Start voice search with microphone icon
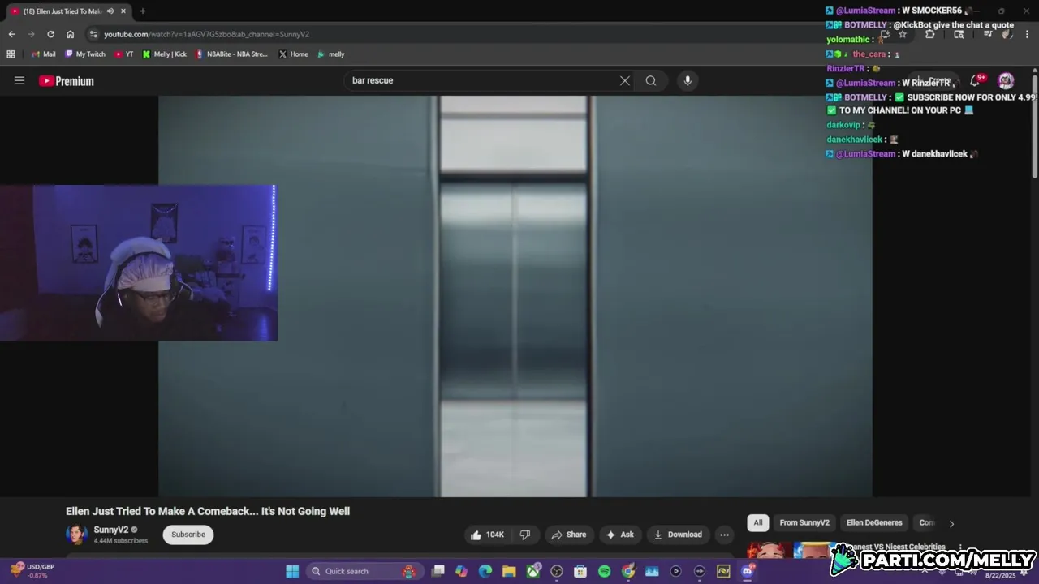 688,80
